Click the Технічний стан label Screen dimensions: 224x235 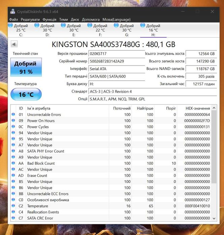click(25, 53)
